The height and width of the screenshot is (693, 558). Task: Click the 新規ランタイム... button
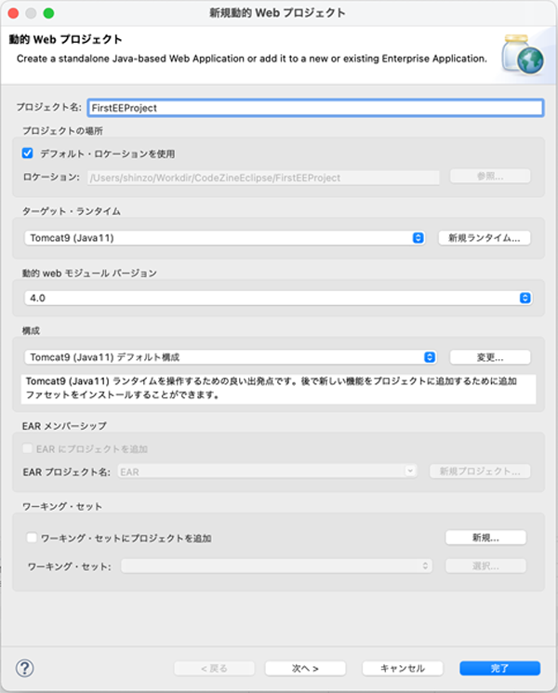point(485,238)
